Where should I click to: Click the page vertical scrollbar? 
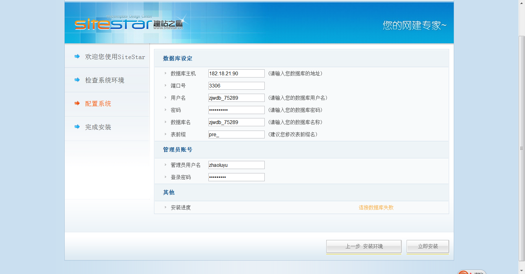522,148
